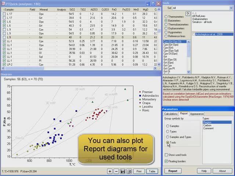Maximize the PTQuick window
This screenshot has height=176, width=235.
(x=153, y=4)
